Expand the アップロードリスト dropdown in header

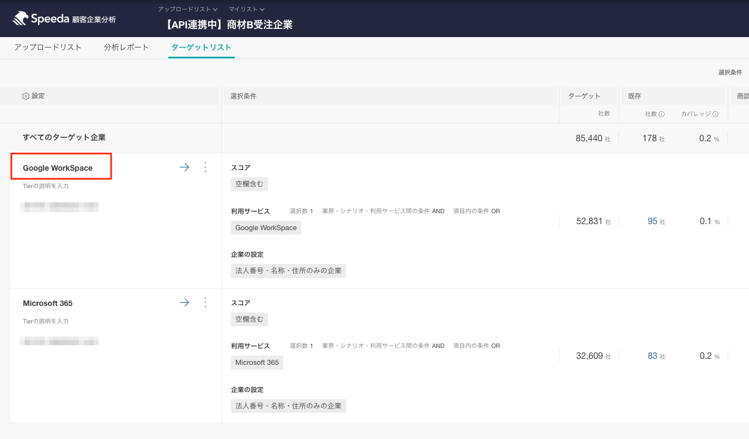tap(187, 9)
